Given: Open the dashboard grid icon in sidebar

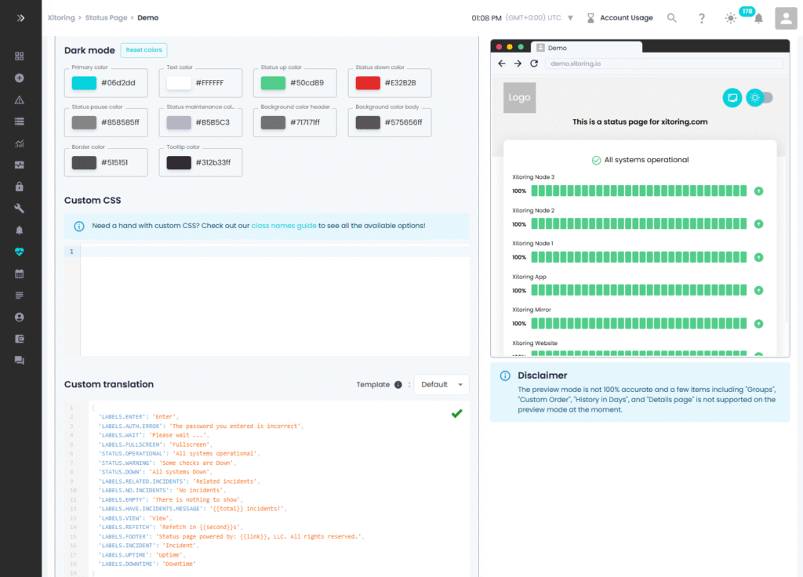Looking at the screenshot, I should coord(20,56).
